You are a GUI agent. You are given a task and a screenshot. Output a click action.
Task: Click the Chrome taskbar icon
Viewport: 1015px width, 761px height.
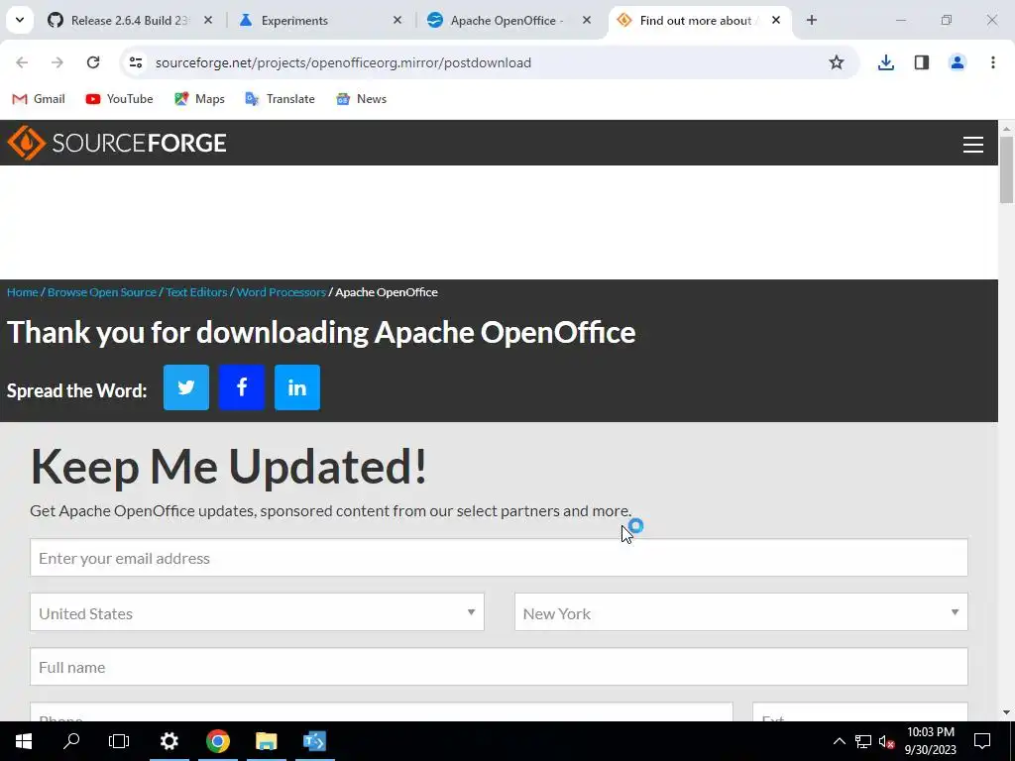tap(217, 741)
